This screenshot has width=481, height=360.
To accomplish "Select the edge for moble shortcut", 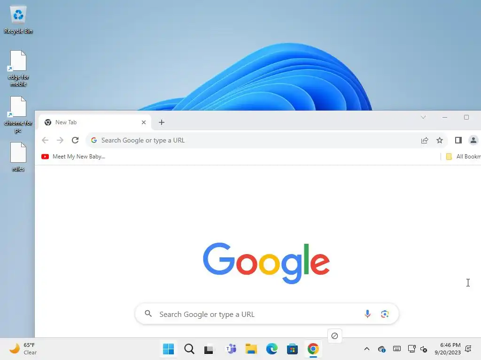I will tap(18, 68).
